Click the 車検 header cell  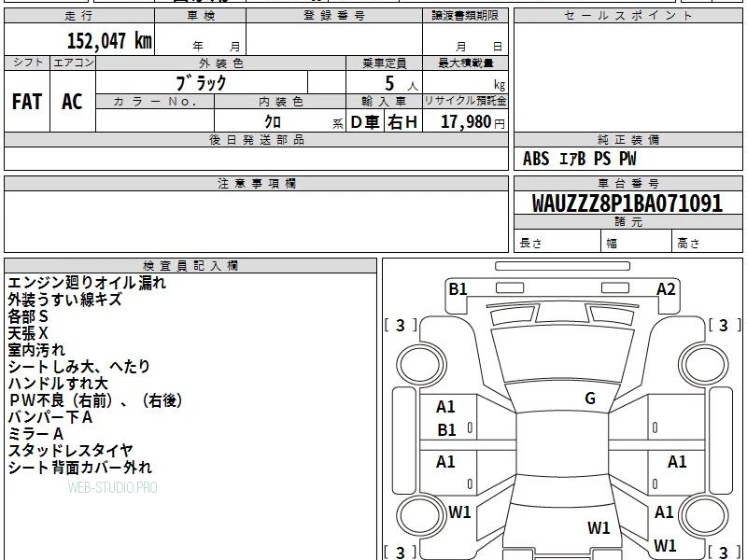201,16
